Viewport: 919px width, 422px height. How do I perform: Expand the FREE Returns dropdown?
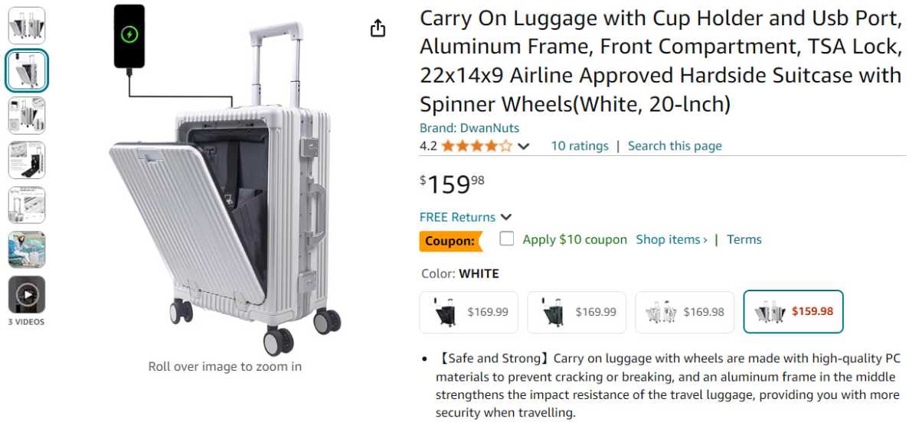coord(505,217)
